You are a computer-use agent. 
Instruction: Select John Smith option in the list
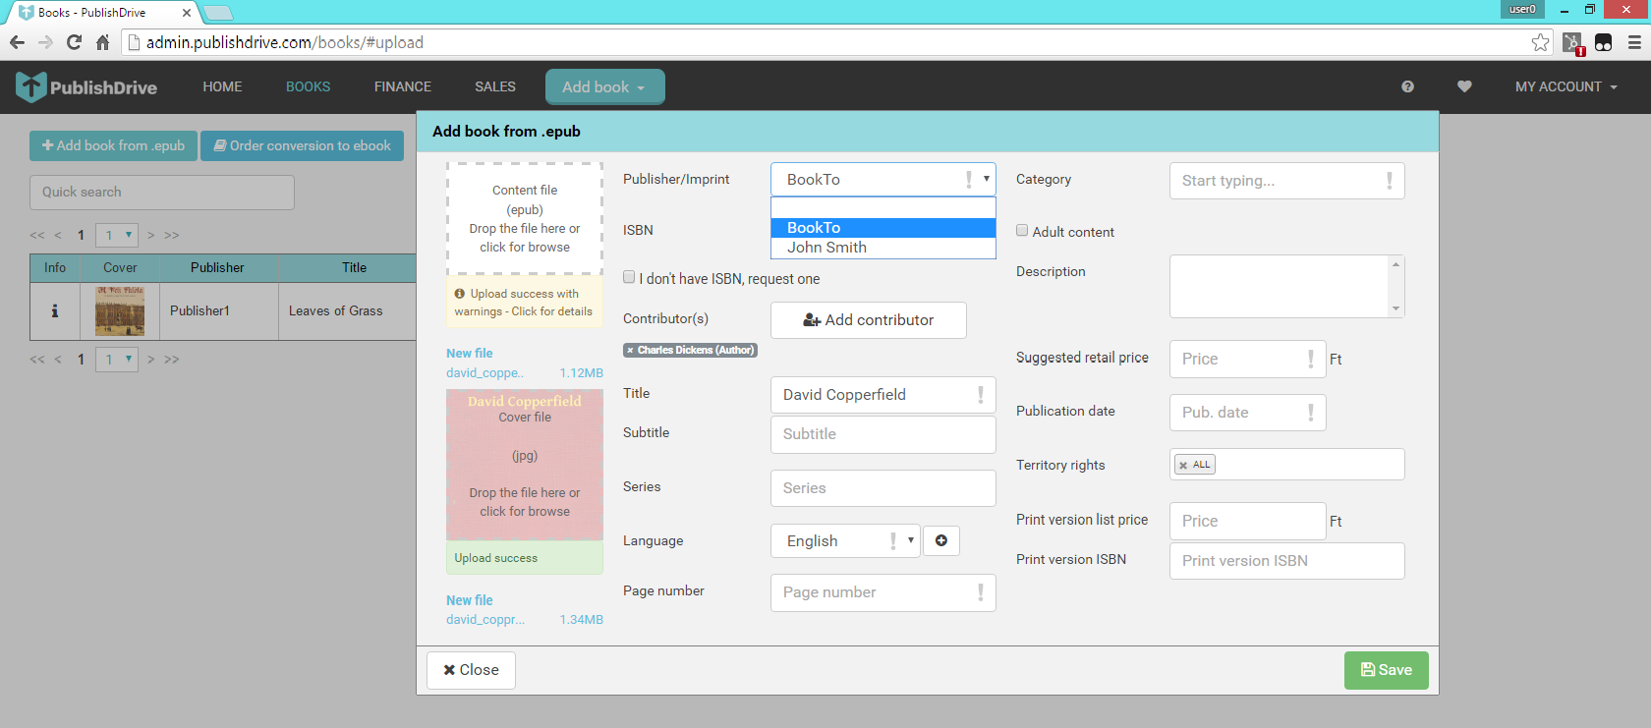tap(883, 248)
